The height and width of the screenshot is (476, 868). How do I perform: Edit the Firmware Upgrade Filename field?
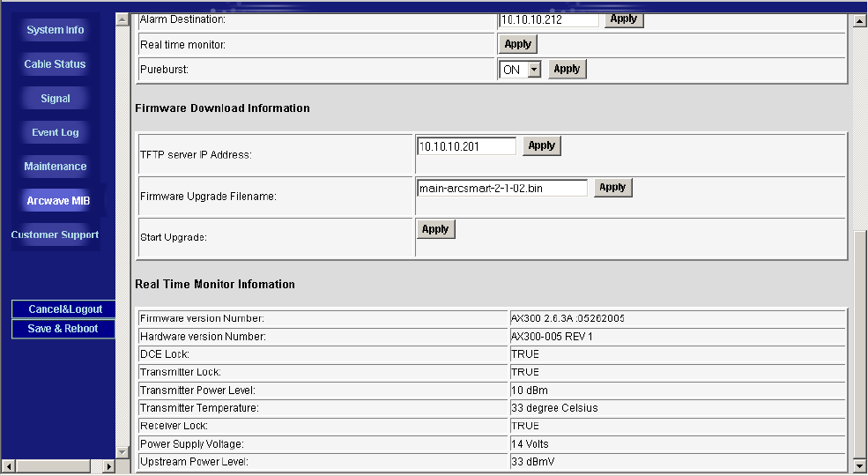(x=501, y=188)
